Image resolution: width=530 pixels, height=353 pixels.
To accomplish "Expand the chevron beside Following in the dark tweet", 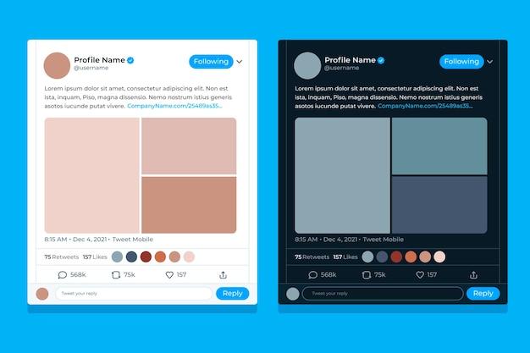I will tap(489, 62).
